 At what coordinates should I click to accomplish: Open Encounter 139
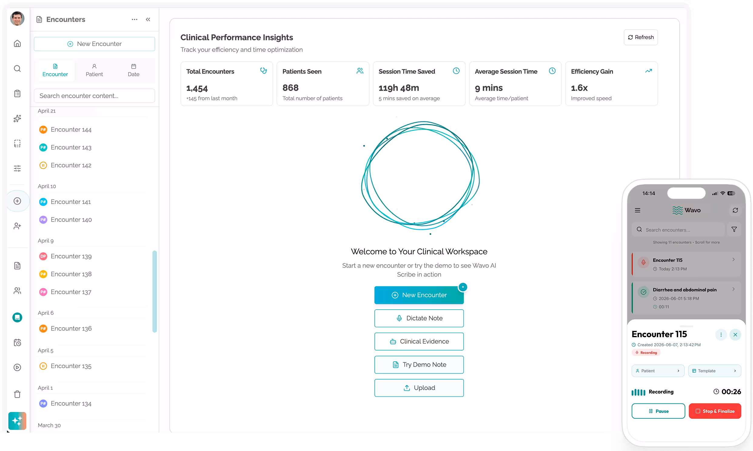point(71,256)
